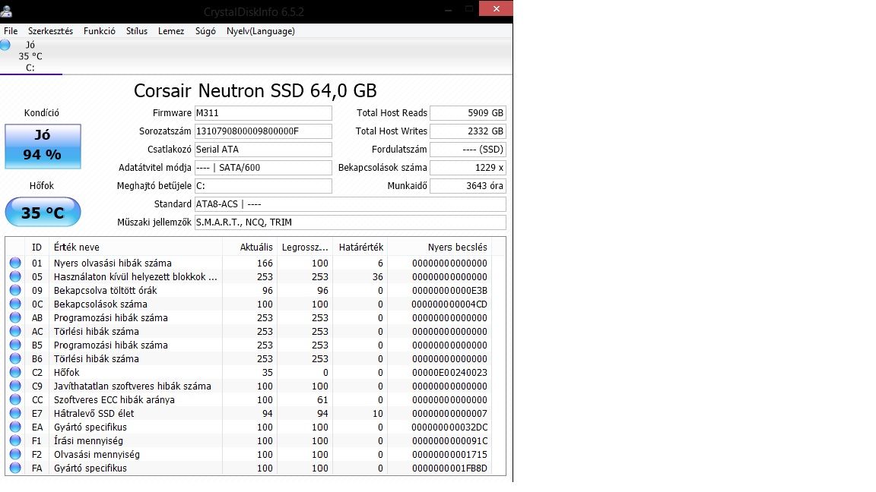Click raw value 00000E00240023 in Hőfok row
876x492 pixels.
click(449, 373)
